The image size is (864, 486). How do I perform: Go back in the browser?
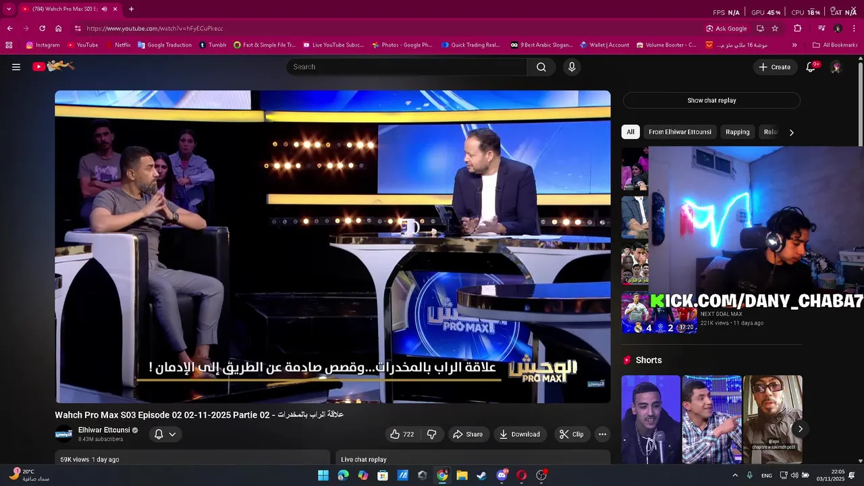(9, 28)
